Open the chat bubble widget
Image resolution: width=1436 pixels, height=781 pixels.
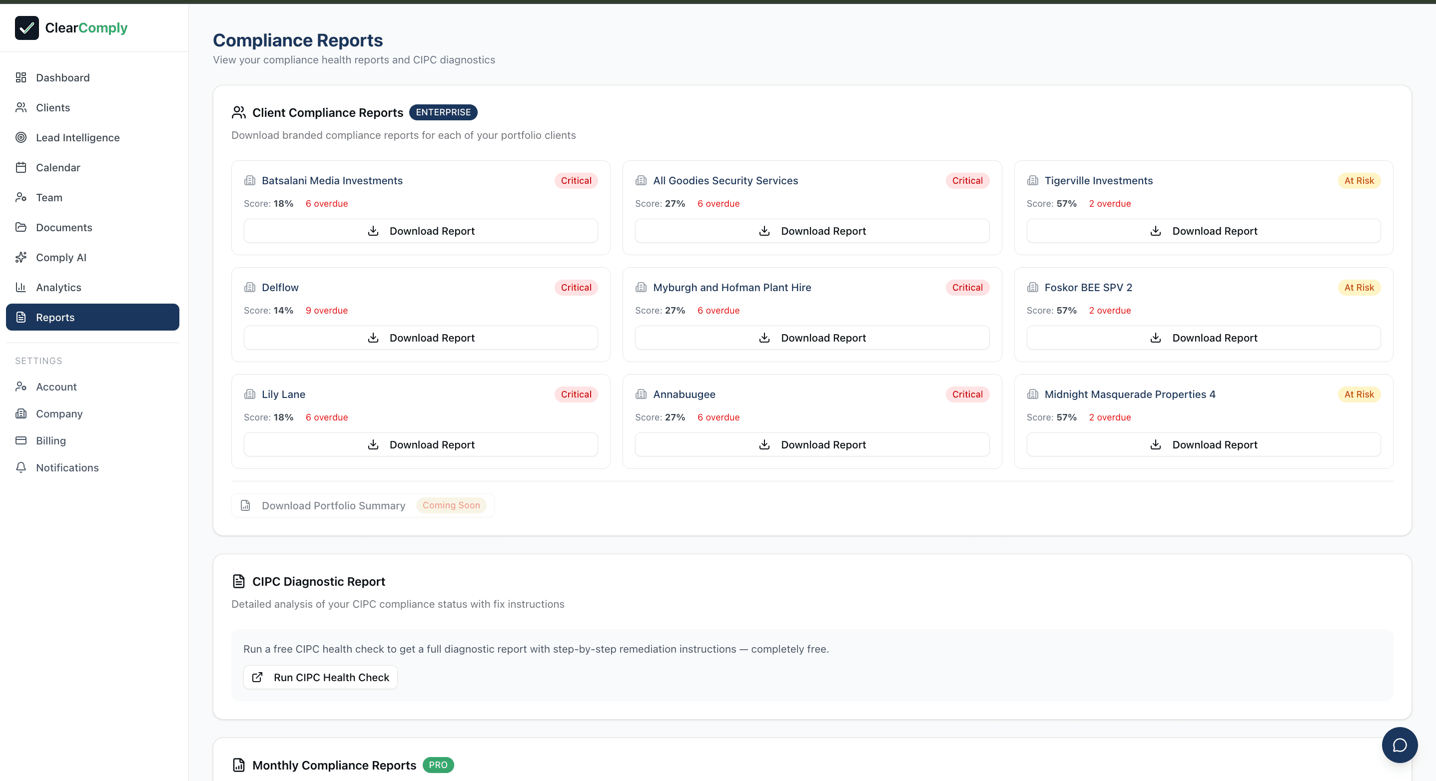coord(1400,746)
